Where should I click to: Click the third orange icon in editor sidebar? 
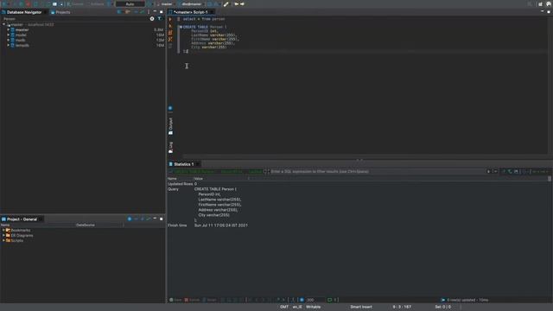click(x=170, y=33)
